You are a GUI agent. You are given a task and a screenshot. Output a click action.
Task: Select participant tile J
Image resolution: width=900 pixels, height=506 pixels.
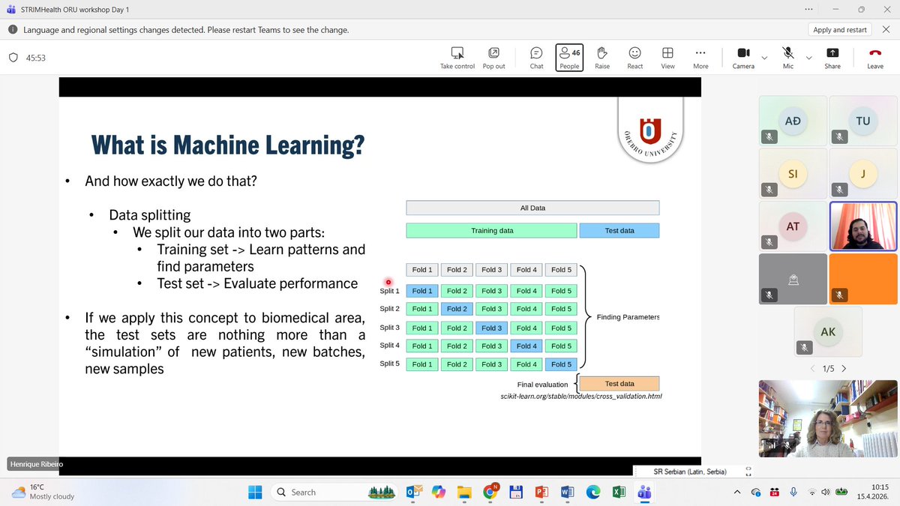(863, 173)
